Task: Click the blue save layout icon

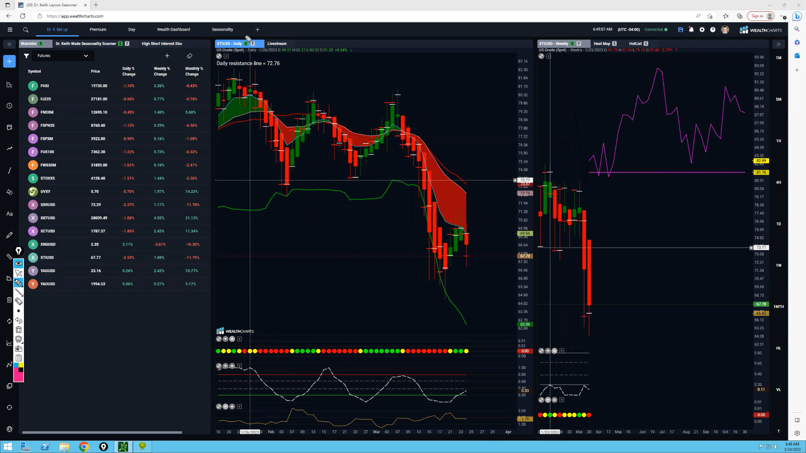Action: tap(680, 30)
